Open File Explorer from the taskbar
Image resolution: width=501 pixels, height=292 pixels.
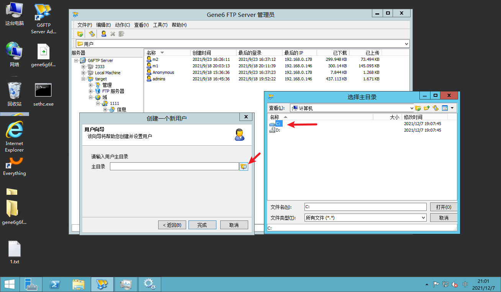tap(79, 284)
